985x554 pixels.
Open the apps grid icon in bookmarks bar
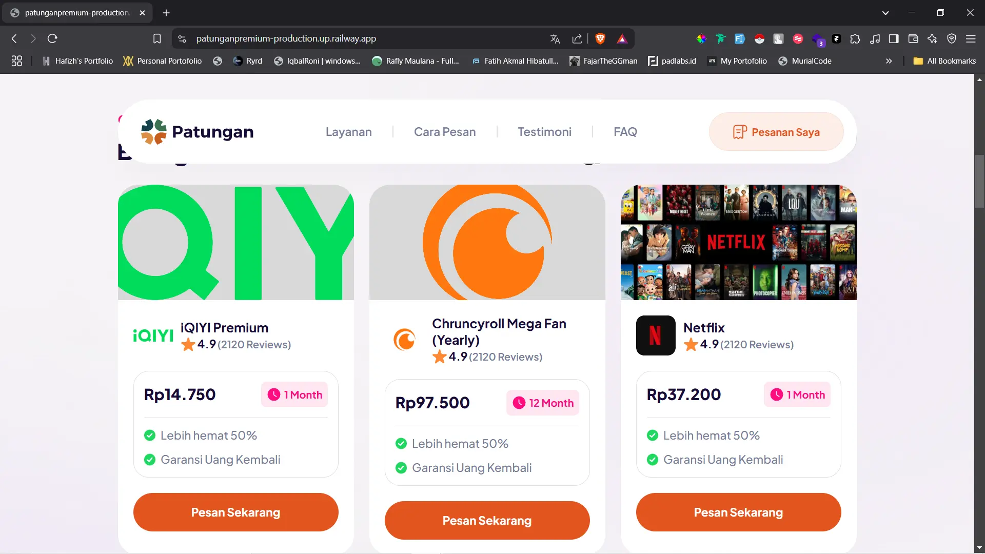click(x=16, y=61)
